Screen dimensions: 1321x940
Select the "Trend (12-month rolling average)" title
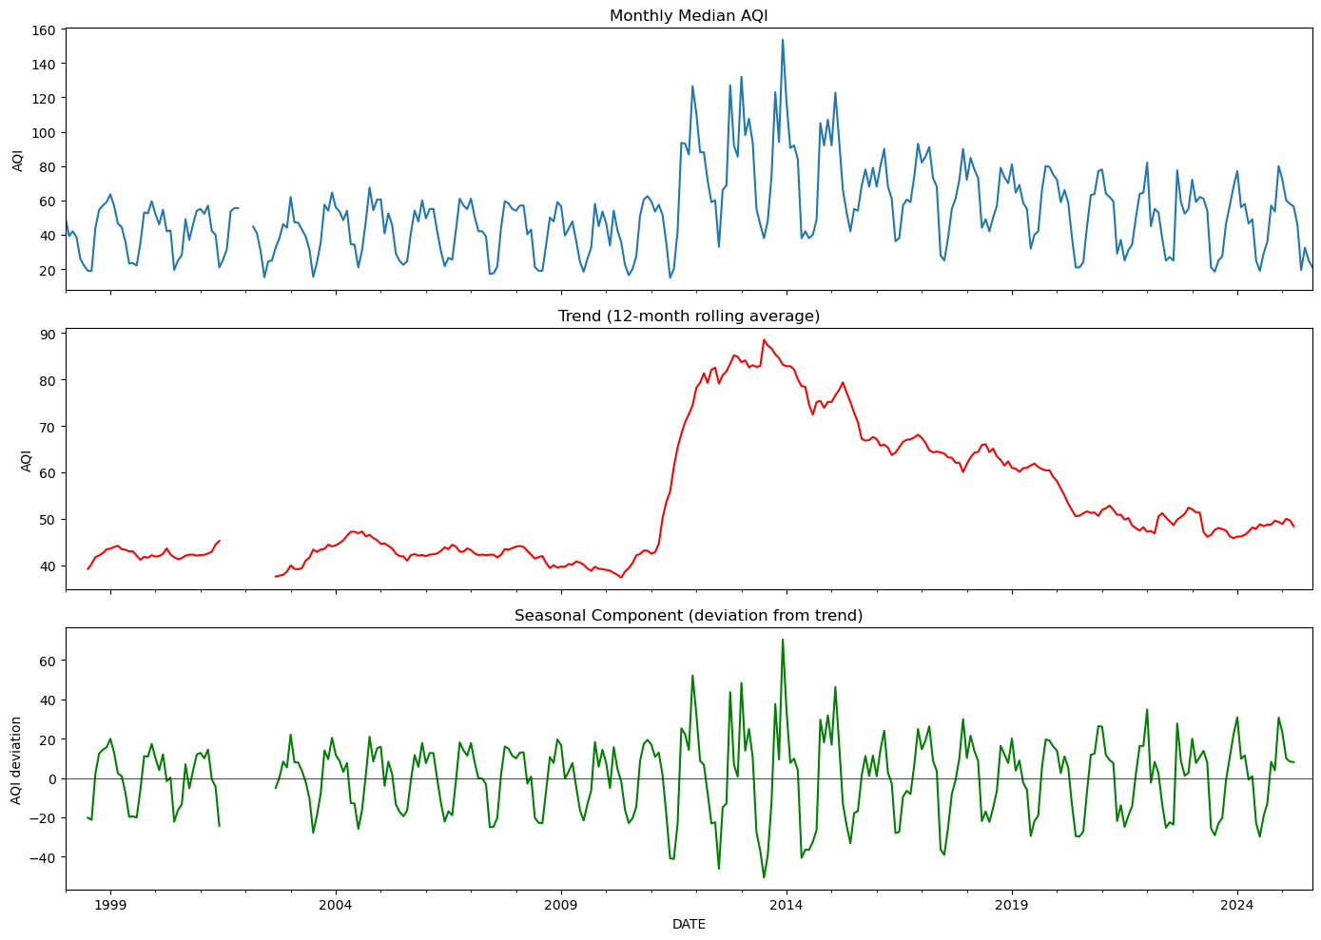click(688, 314)
